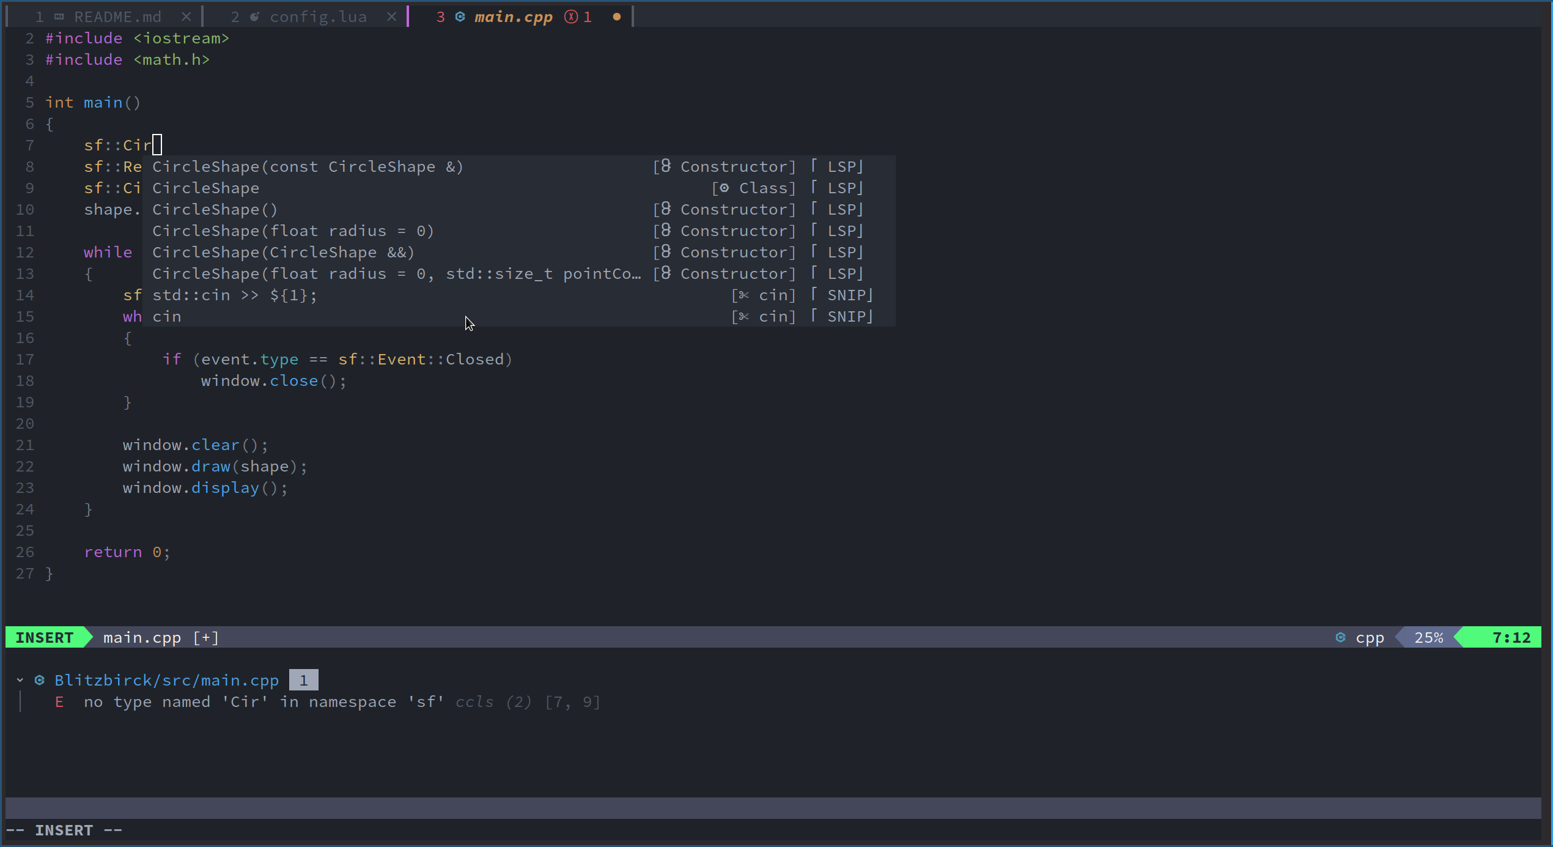Click window.close(); on line 18
The image size is (1553, 847).
[274, 380]
